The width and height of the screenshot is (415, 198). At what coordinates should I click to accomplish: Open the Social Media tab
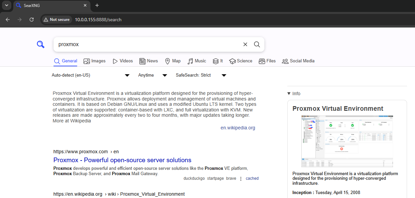(298, 61)
